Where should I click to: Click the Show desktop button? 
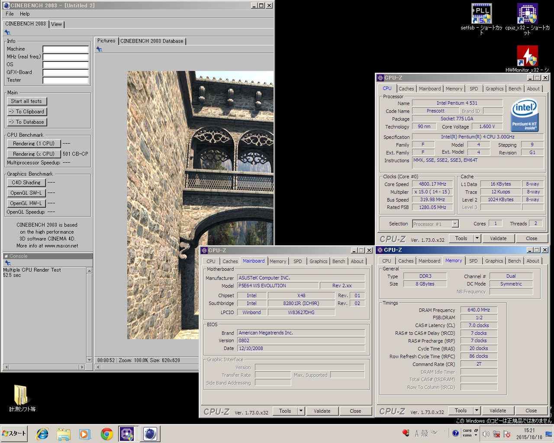click(x=549, y=434)
